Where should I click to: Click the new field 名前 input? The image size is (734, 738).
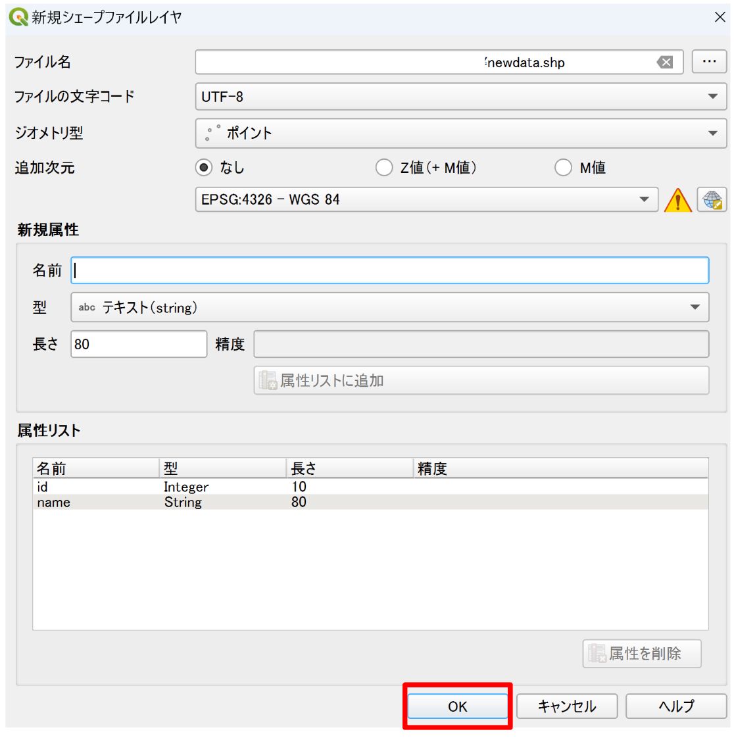click(390, 270)
